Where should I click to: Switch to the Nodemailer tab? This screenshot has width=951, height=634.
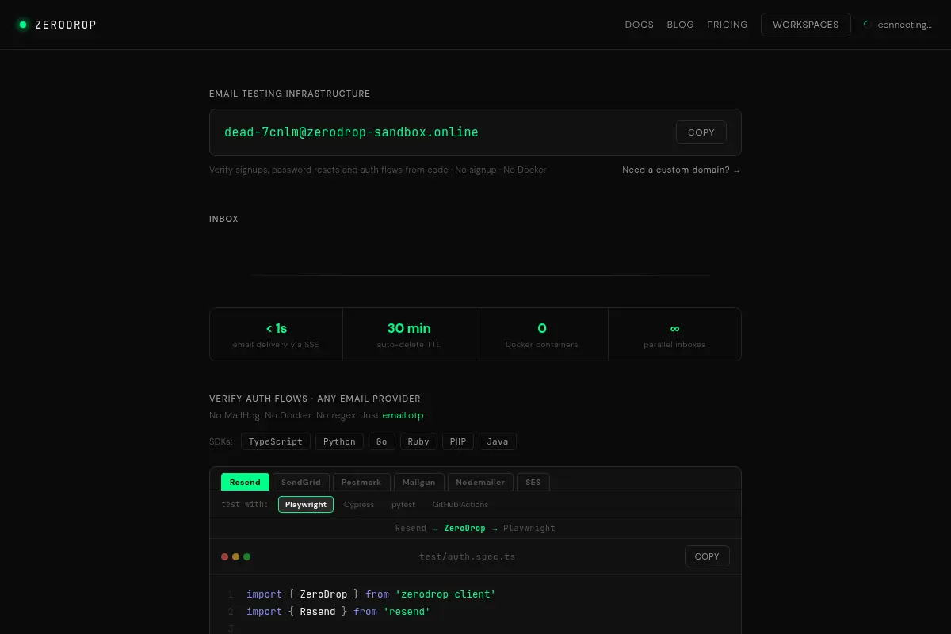tap(480, 482)
